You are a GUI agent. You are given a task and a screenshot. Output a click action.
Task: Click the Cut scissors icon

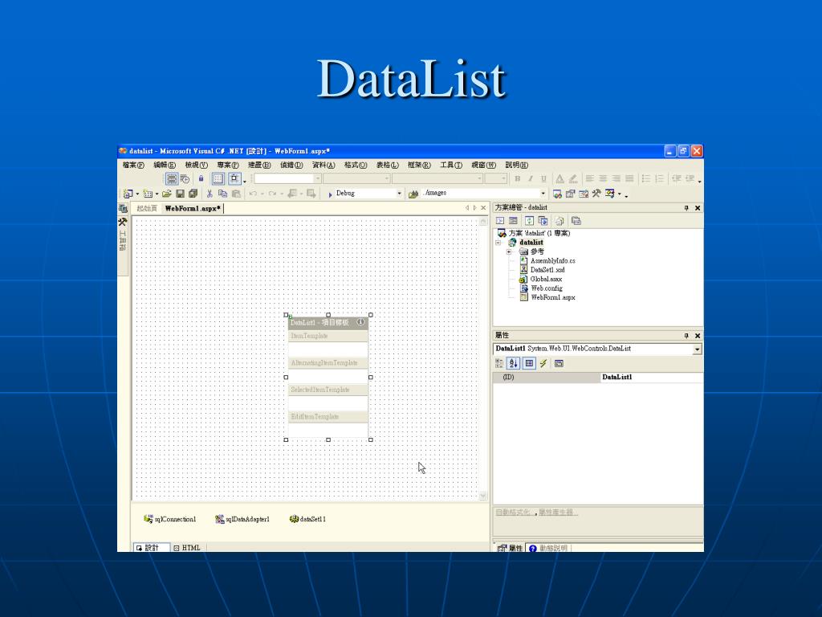coord(210,194)
